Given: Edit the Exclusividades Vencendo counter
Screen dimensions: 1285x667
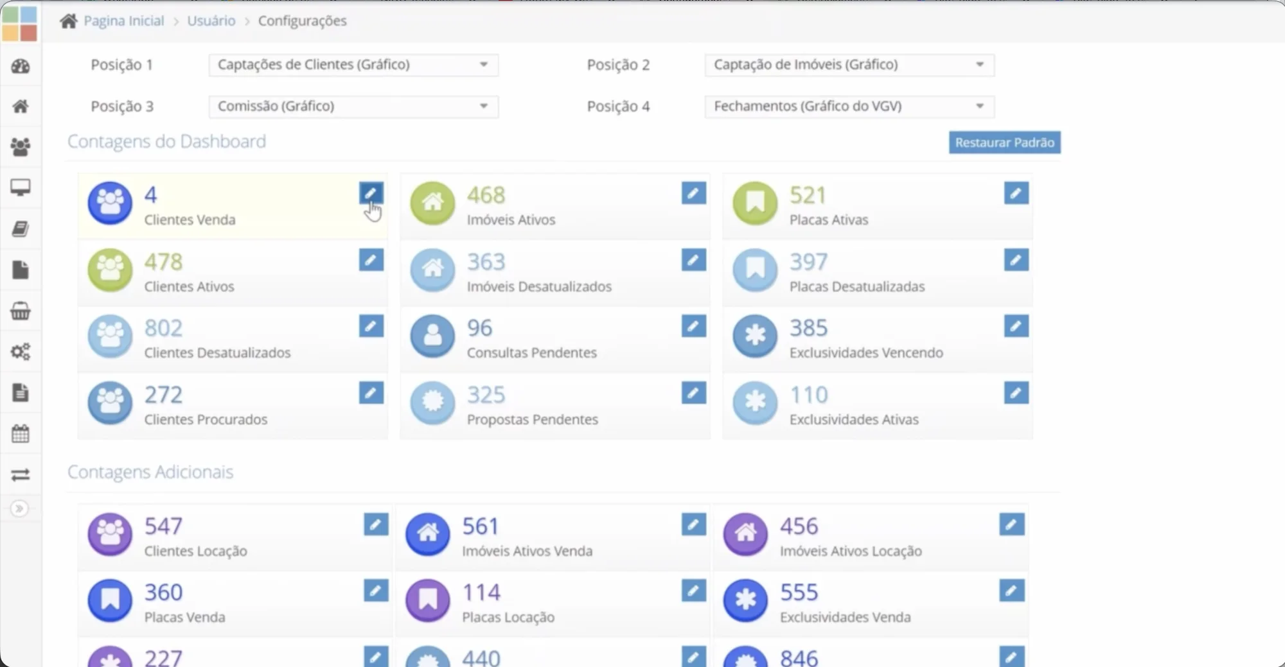Looking at the screenshot, I should click(x=1016, y=326).
